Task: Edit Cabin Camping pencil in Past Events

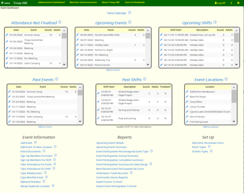Action: pyautogui.click(x=9, y=116)
